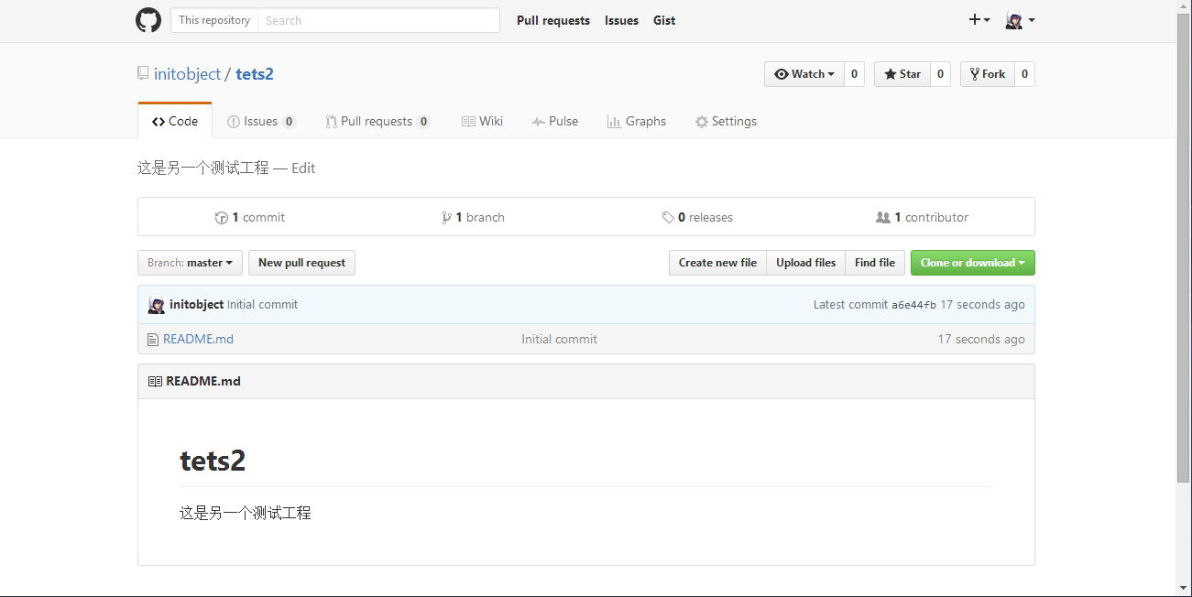
Task: Click the file icon beside README.md row
Action: pos(153,340)
